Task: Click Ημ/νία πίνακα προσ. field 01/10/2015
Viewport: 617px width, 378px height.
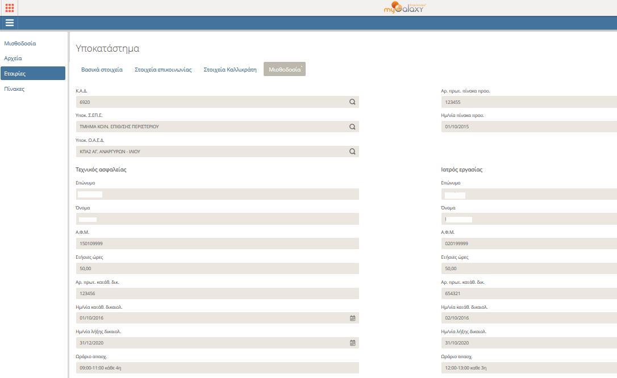Action: point(529,127)
